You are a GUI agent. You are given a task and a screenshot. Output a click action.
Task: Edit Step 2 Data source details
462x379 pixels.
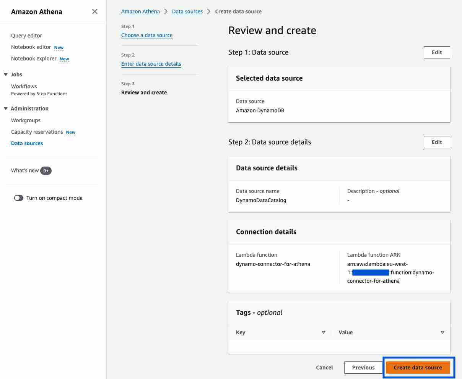(437, 142)
